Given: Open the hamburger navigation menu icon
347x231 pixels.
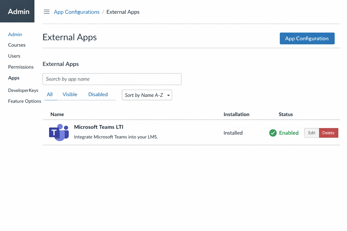Looking at the screenshot, I should point(47,12).
